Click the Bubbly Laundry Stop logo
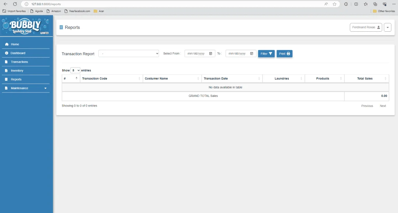Image resolution: width=398 pixels, height=213 pixels. [25, 26]
